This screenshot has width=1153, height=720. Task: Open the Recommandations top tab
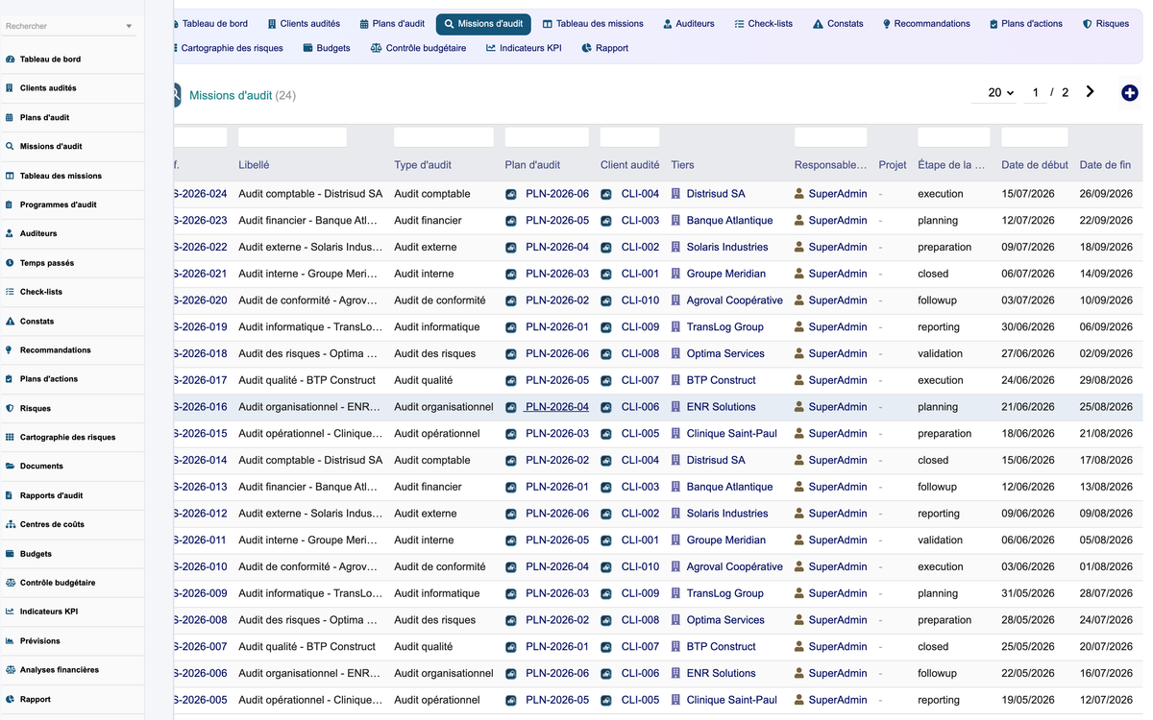click(x=926, y=23)
